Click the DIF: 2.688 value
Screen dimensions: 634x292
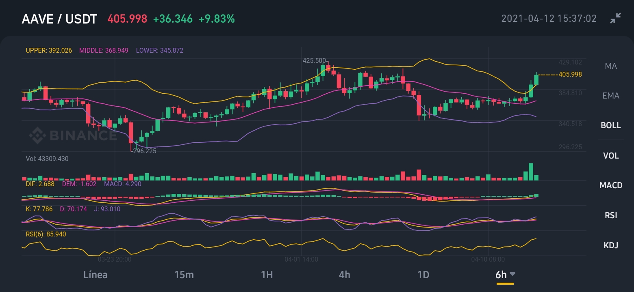pyautogui.click(x=40, y=184)
